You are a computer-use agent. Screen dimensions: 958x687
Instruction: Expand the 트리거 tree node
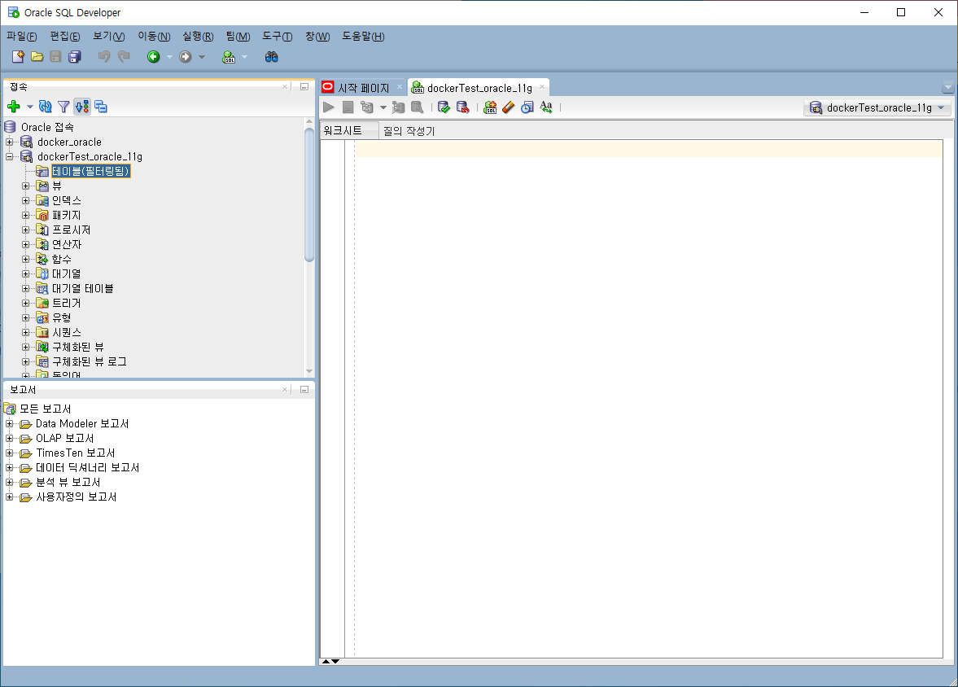coord(26,303)
